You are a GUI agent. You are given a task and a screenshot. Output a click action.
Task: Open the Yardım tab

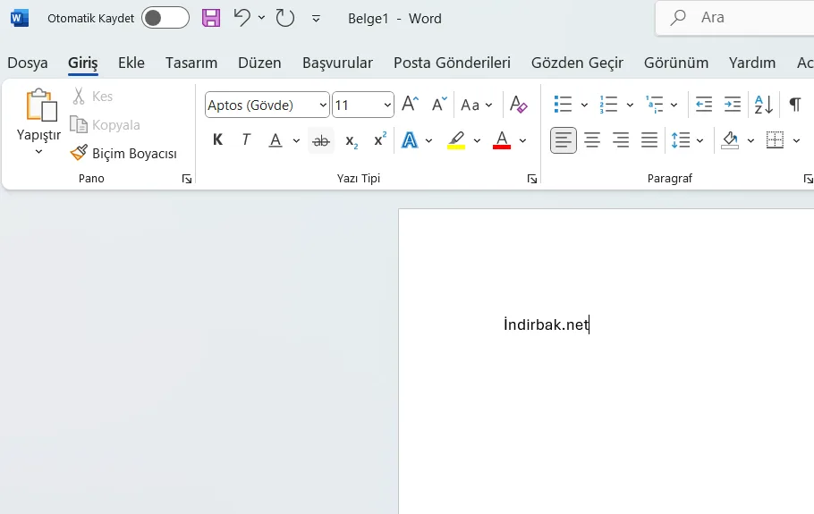[x=752, y=63]
